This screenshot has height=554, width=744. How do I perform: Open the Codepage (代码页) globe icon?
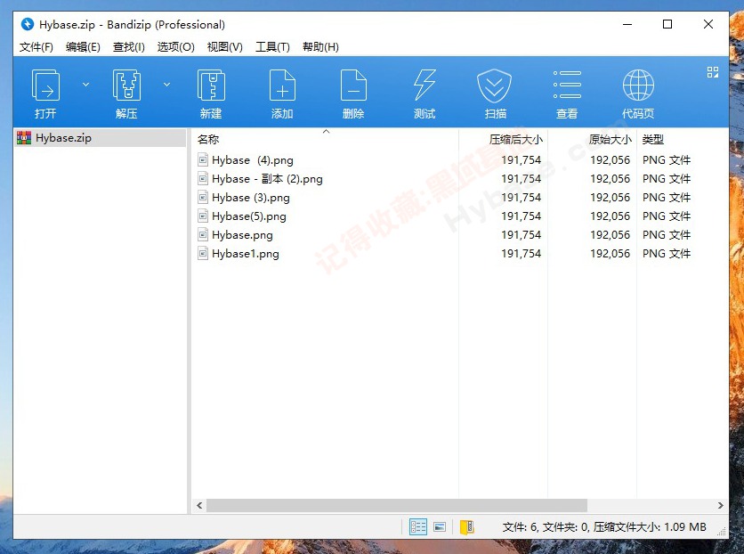click(638, 86)
